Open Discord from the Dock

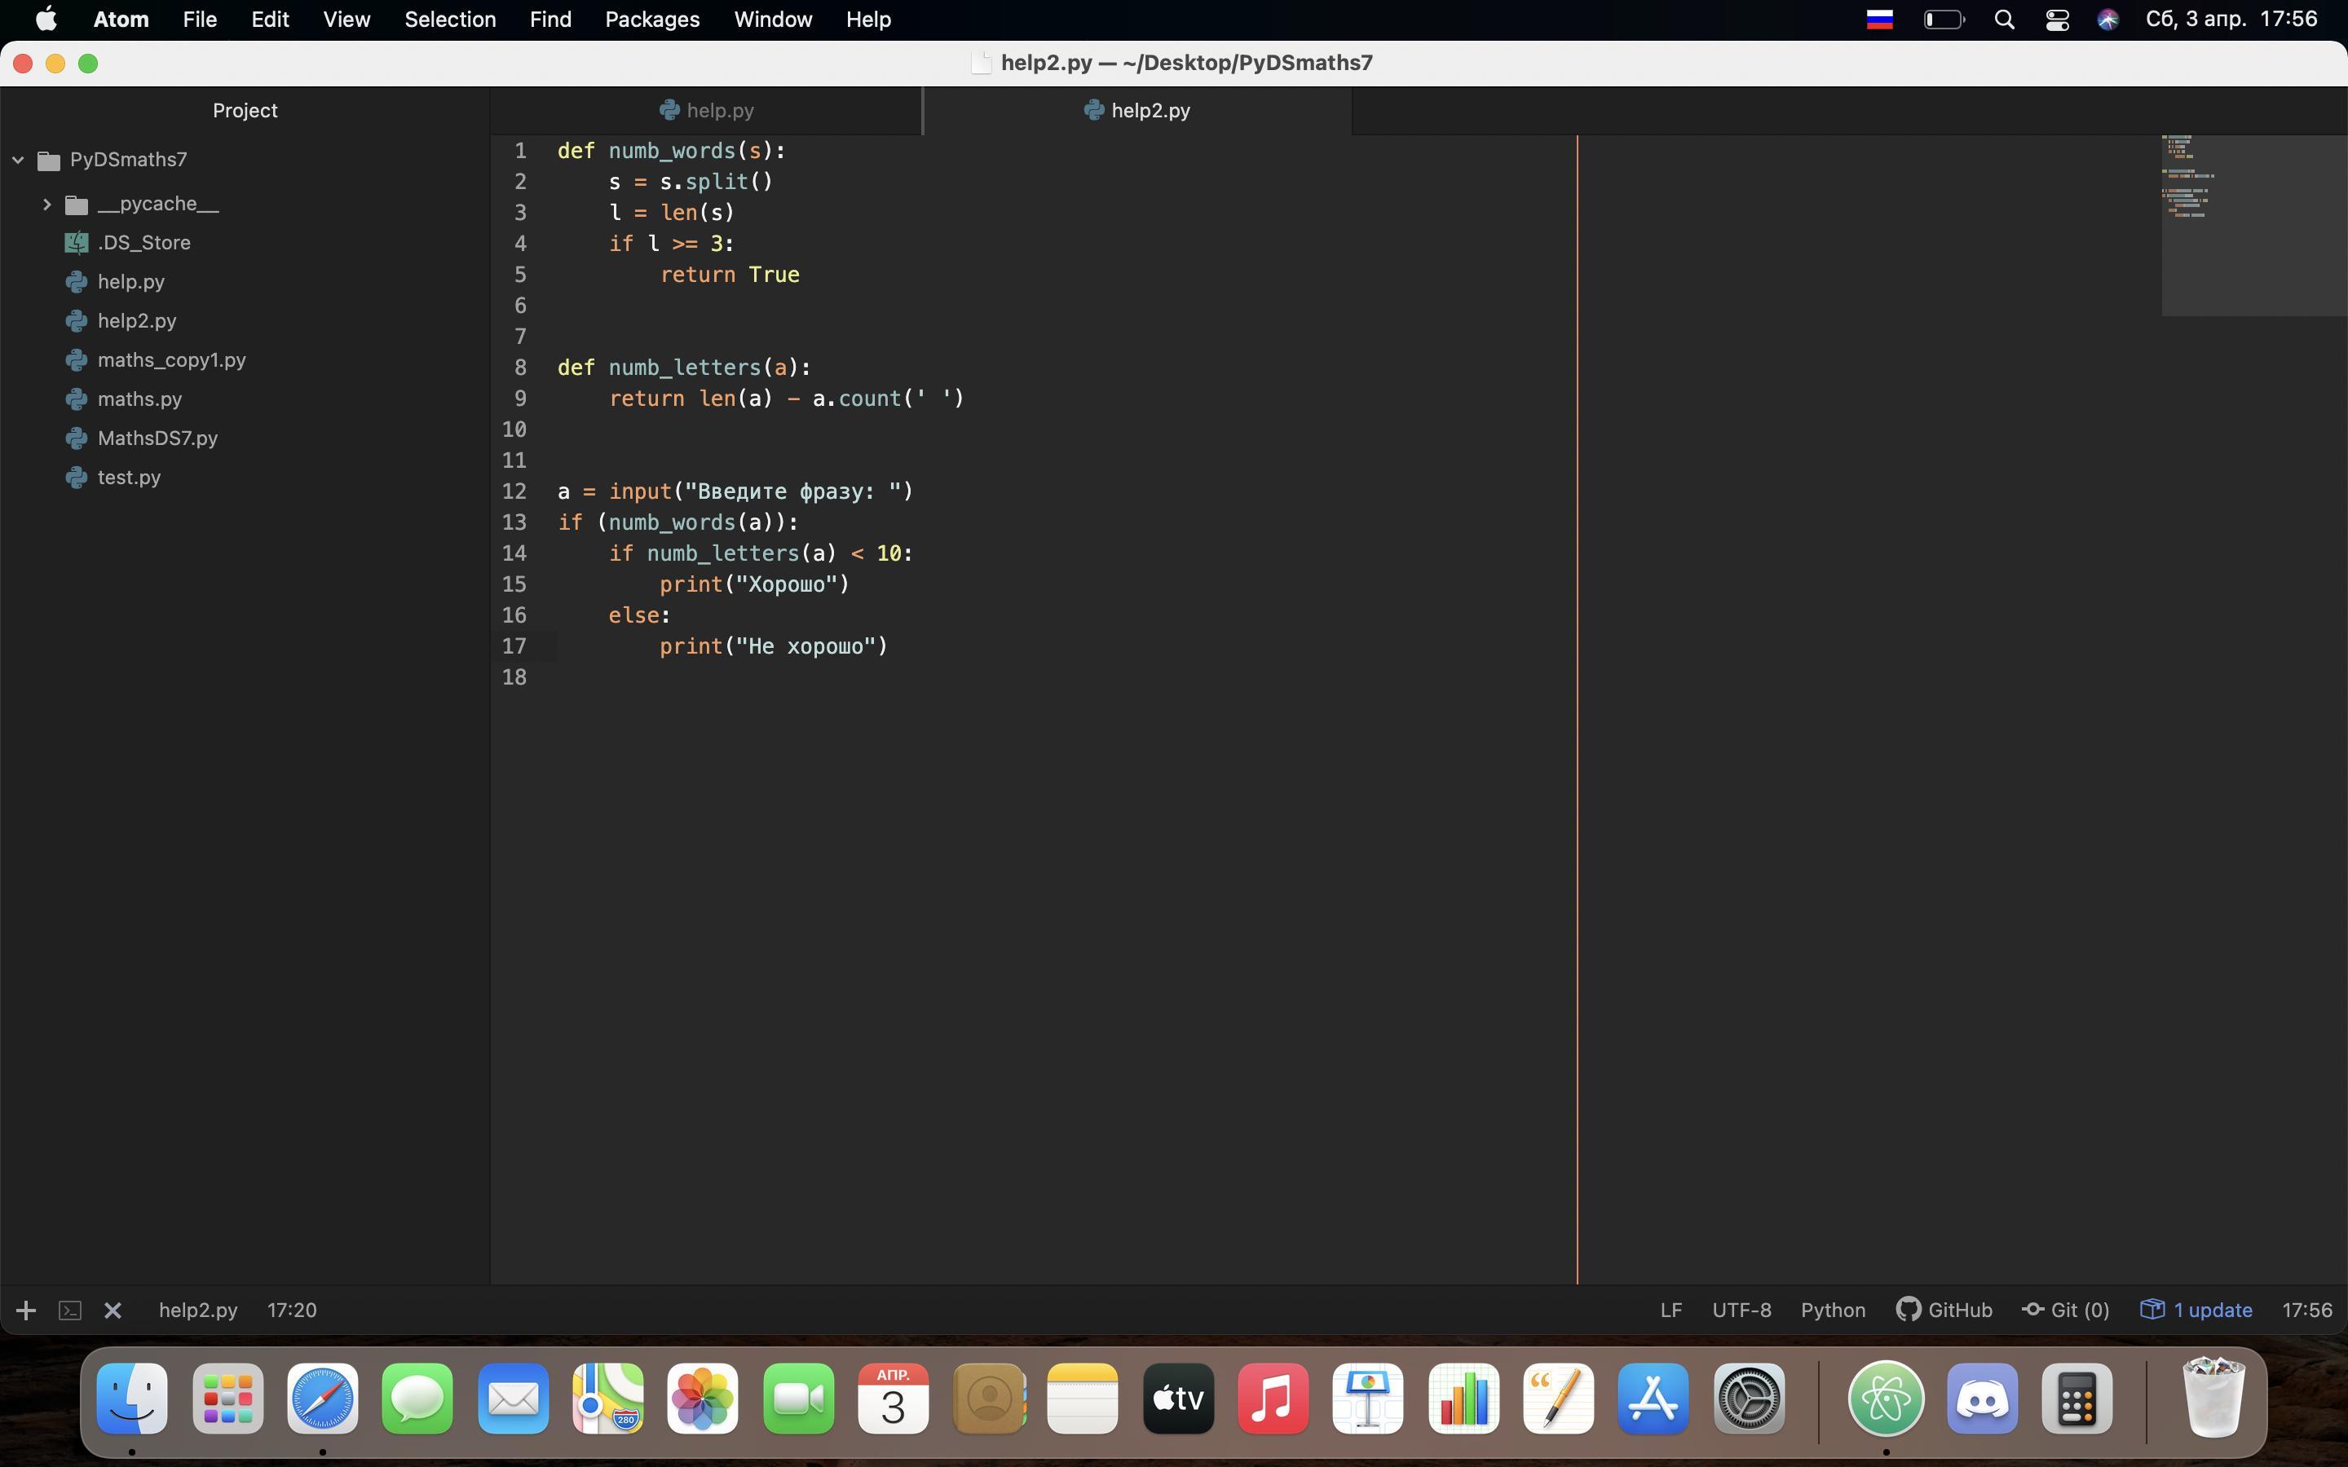(x=1982, y=1399)
